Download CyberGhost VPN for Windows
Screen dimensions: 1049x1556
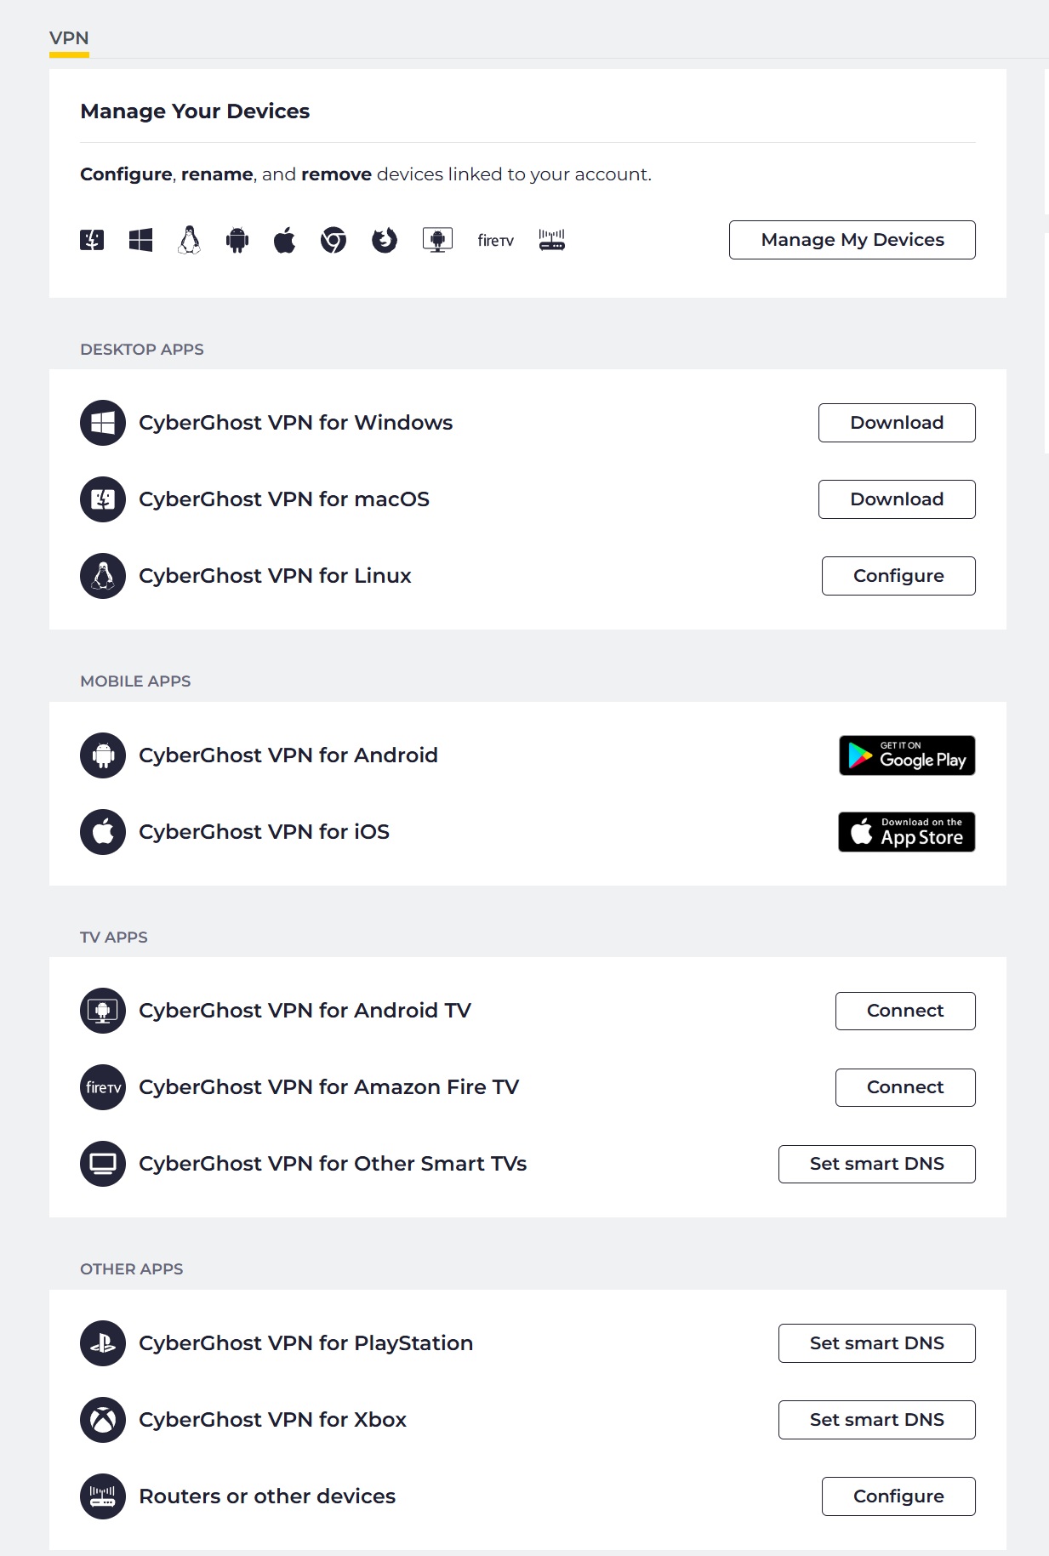click(897, 423)
